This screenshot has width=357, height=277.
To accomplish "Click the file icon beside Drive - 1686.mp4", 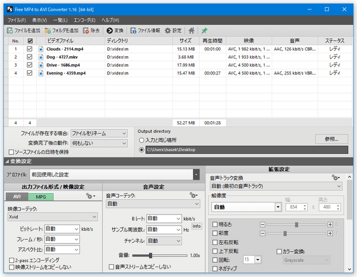I will tap(41, 65).
